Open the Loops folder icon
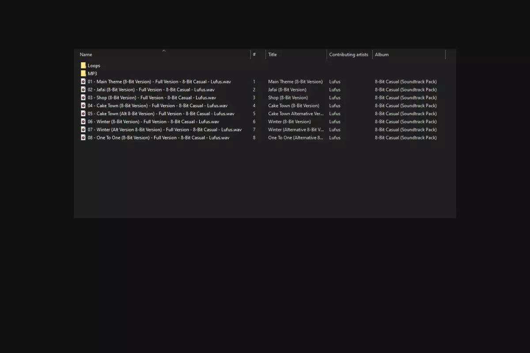530x353 pixels. pos(83,65)
